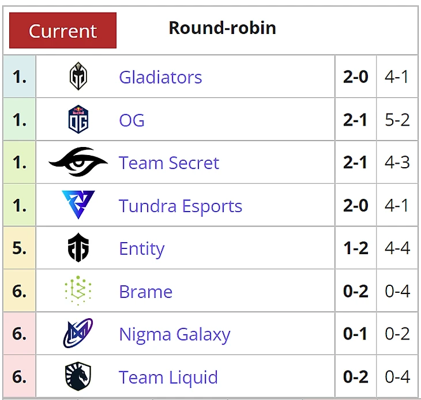The image size is (421, 400).
Task: Click Gladiators 2-0 series score cell
Action: click(x=355, y=77)
